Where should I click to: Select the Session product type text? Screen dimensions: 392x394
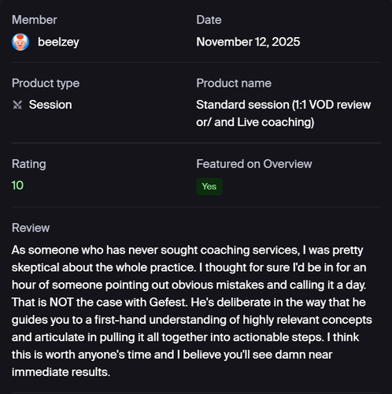coord(50,105)
